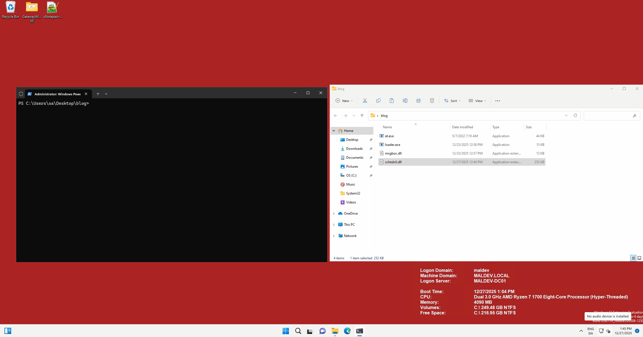Viewport: 643px width, 337px height.
Task: Switch to large thumbnails view in status bar
Action: (639, 258)
